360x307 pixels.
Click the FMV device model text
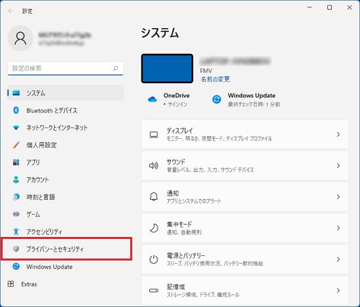(x=206, y=71)
